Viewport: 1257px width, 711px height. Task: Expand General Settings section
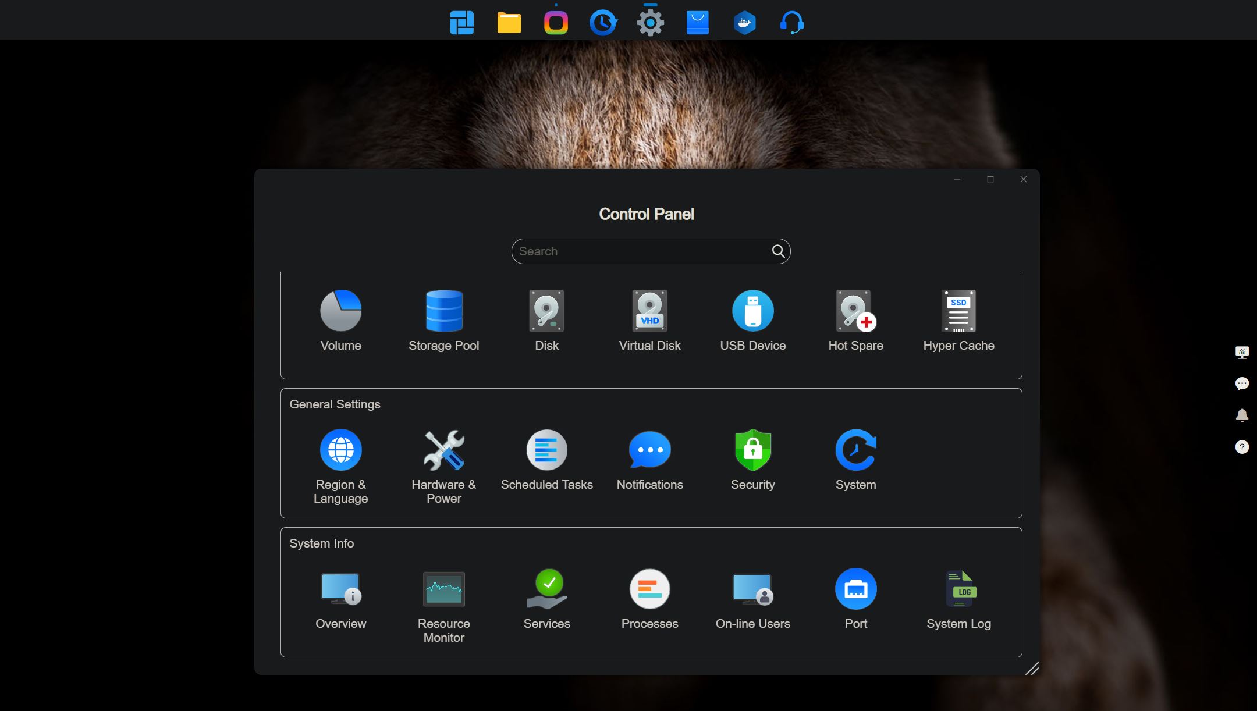coord(334,404)
